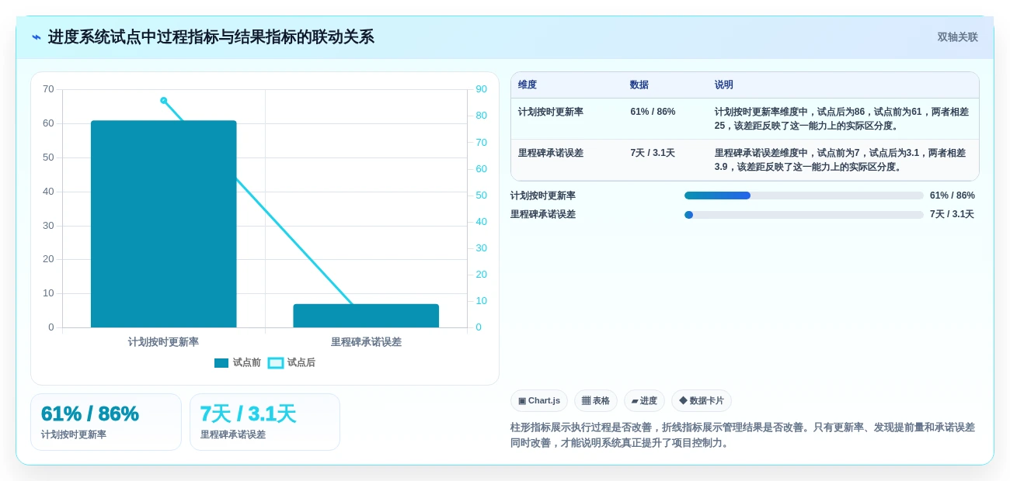Click the 70 tick on the left axis
1010x481 pixels.
tap(48, 89)
